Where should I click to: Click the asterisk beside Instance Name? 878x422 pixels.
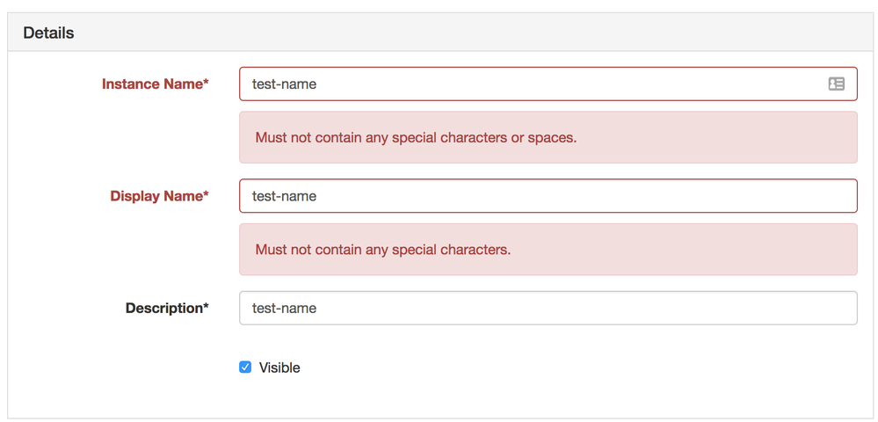[207, 84]
